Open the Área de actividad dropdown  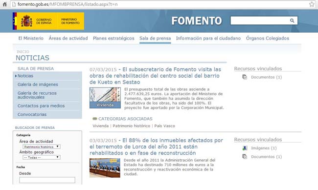coord(42,147)
